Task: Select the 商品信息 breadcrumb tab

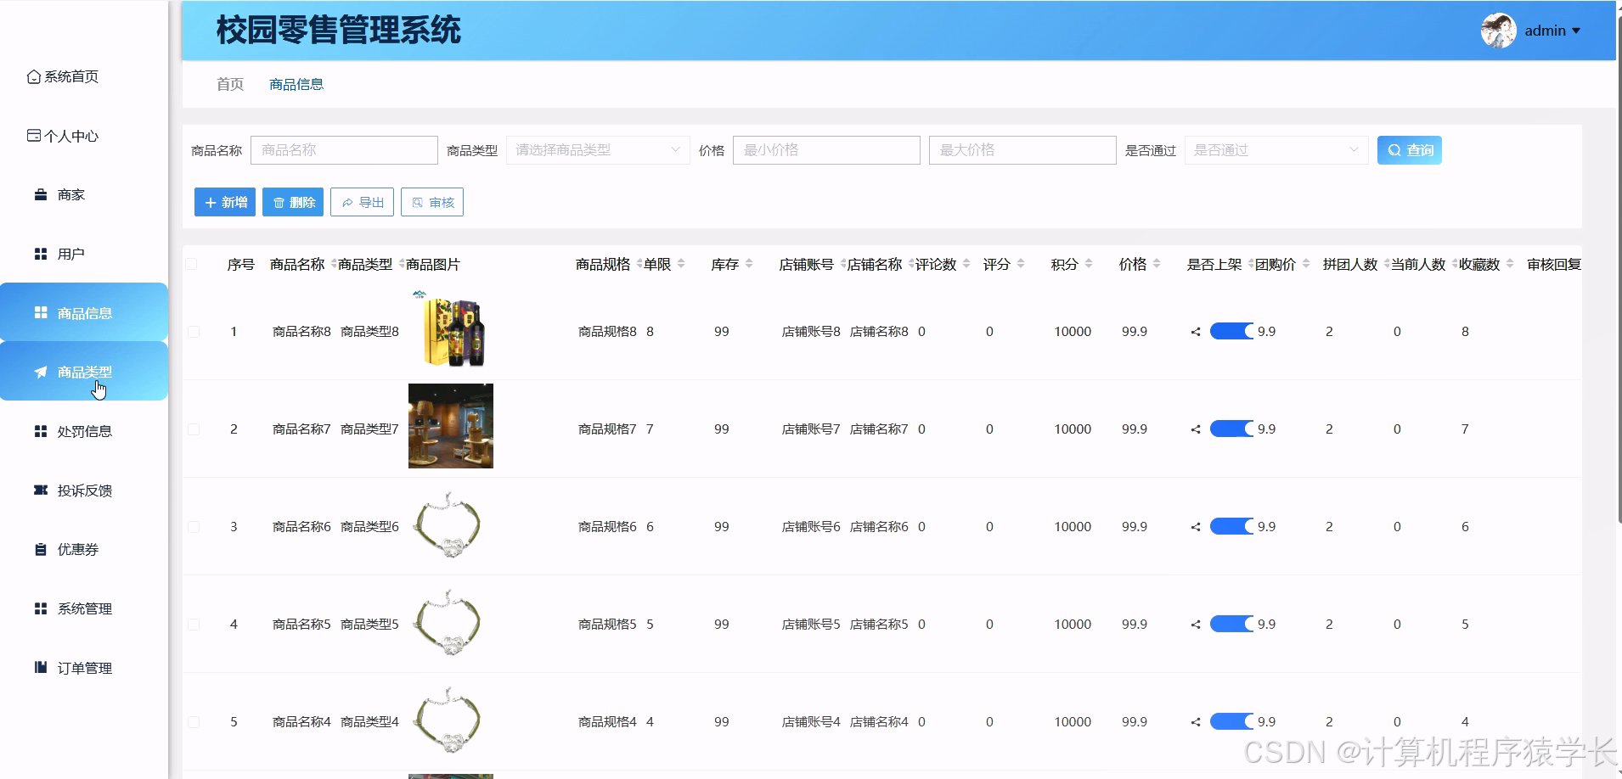Action: 296,84
